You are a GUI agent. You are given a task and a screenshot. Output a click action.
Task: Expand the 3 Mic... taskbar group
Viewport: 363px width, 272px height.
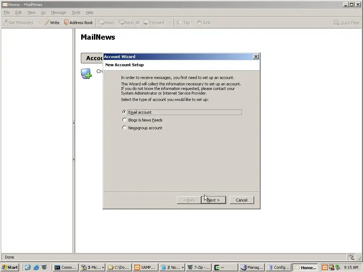pos(103,267)
